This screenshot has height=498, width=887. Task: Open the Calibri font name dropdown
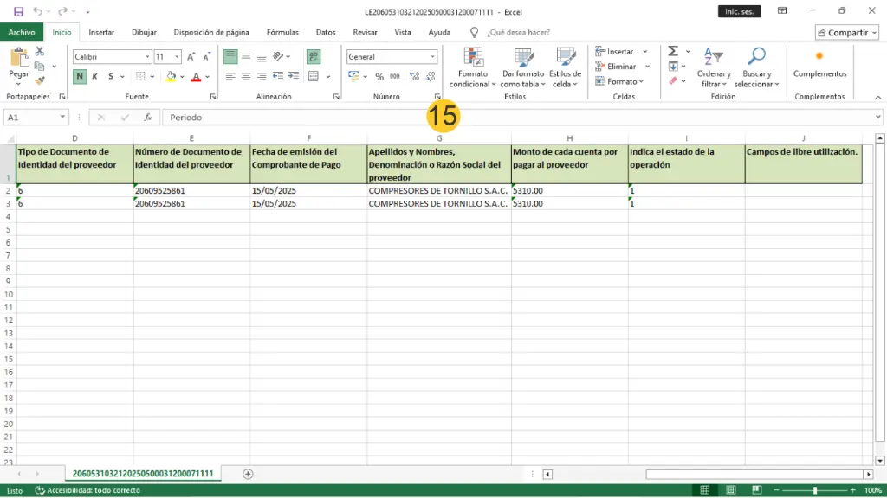(x=146, y=56)
